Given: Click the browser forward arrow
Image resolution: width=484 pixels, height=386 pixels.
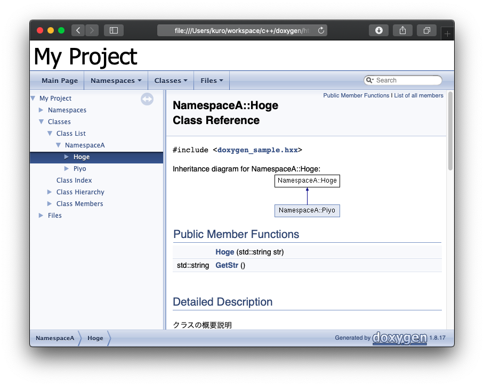Looking at the screenshot, I should tap(92, 30).
